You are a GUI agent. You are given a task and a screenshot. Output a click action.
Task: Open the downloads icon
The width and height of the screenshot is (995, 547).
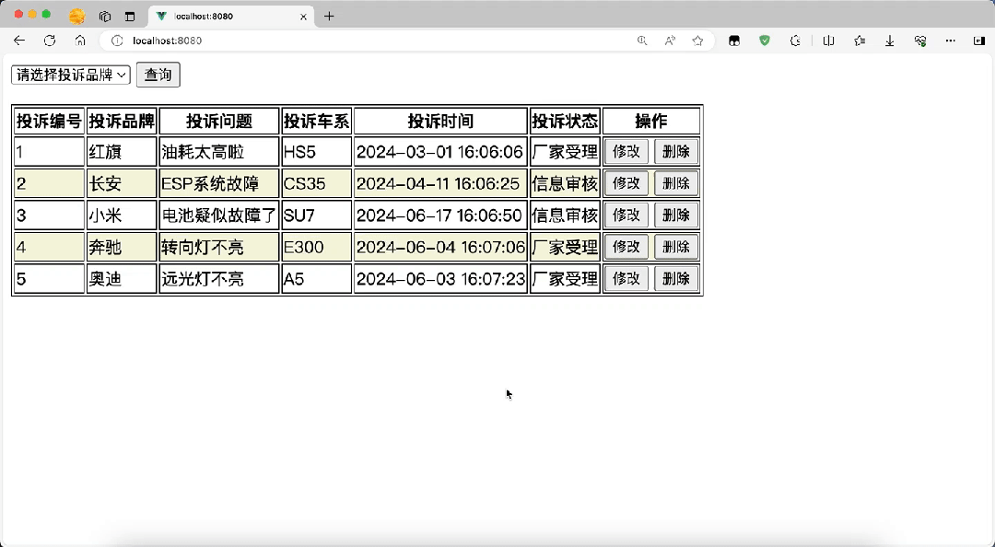tap(890, 41)
